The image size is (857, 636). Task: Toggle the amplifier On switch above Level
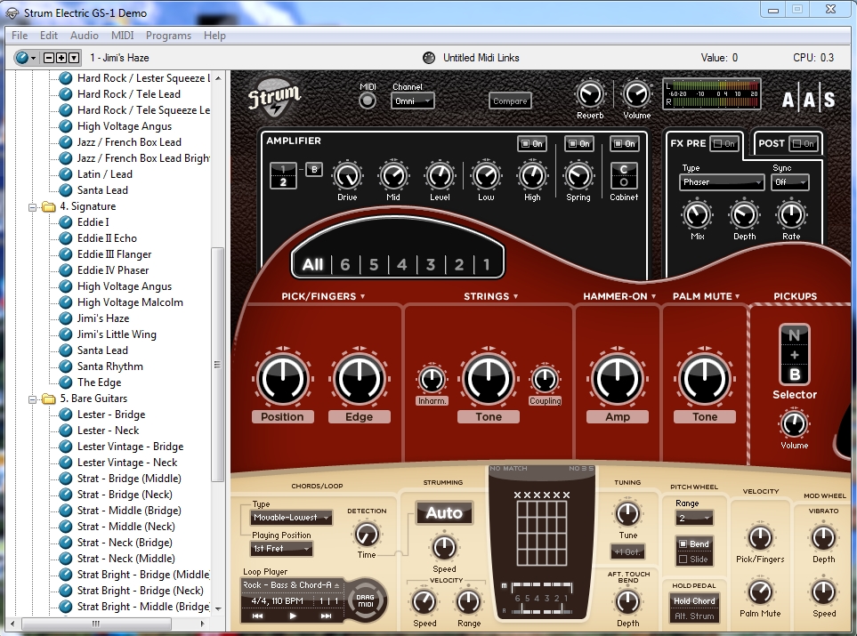point(532,144)
